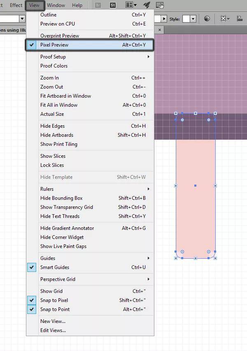Expand the Proof Setup submenu
Screen dimensions: 247x351
point(89,57)
